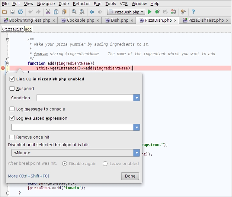232x197 pixels.
Task: Click the red breakpoint dot in gutter
Action: tap(3, 68)
